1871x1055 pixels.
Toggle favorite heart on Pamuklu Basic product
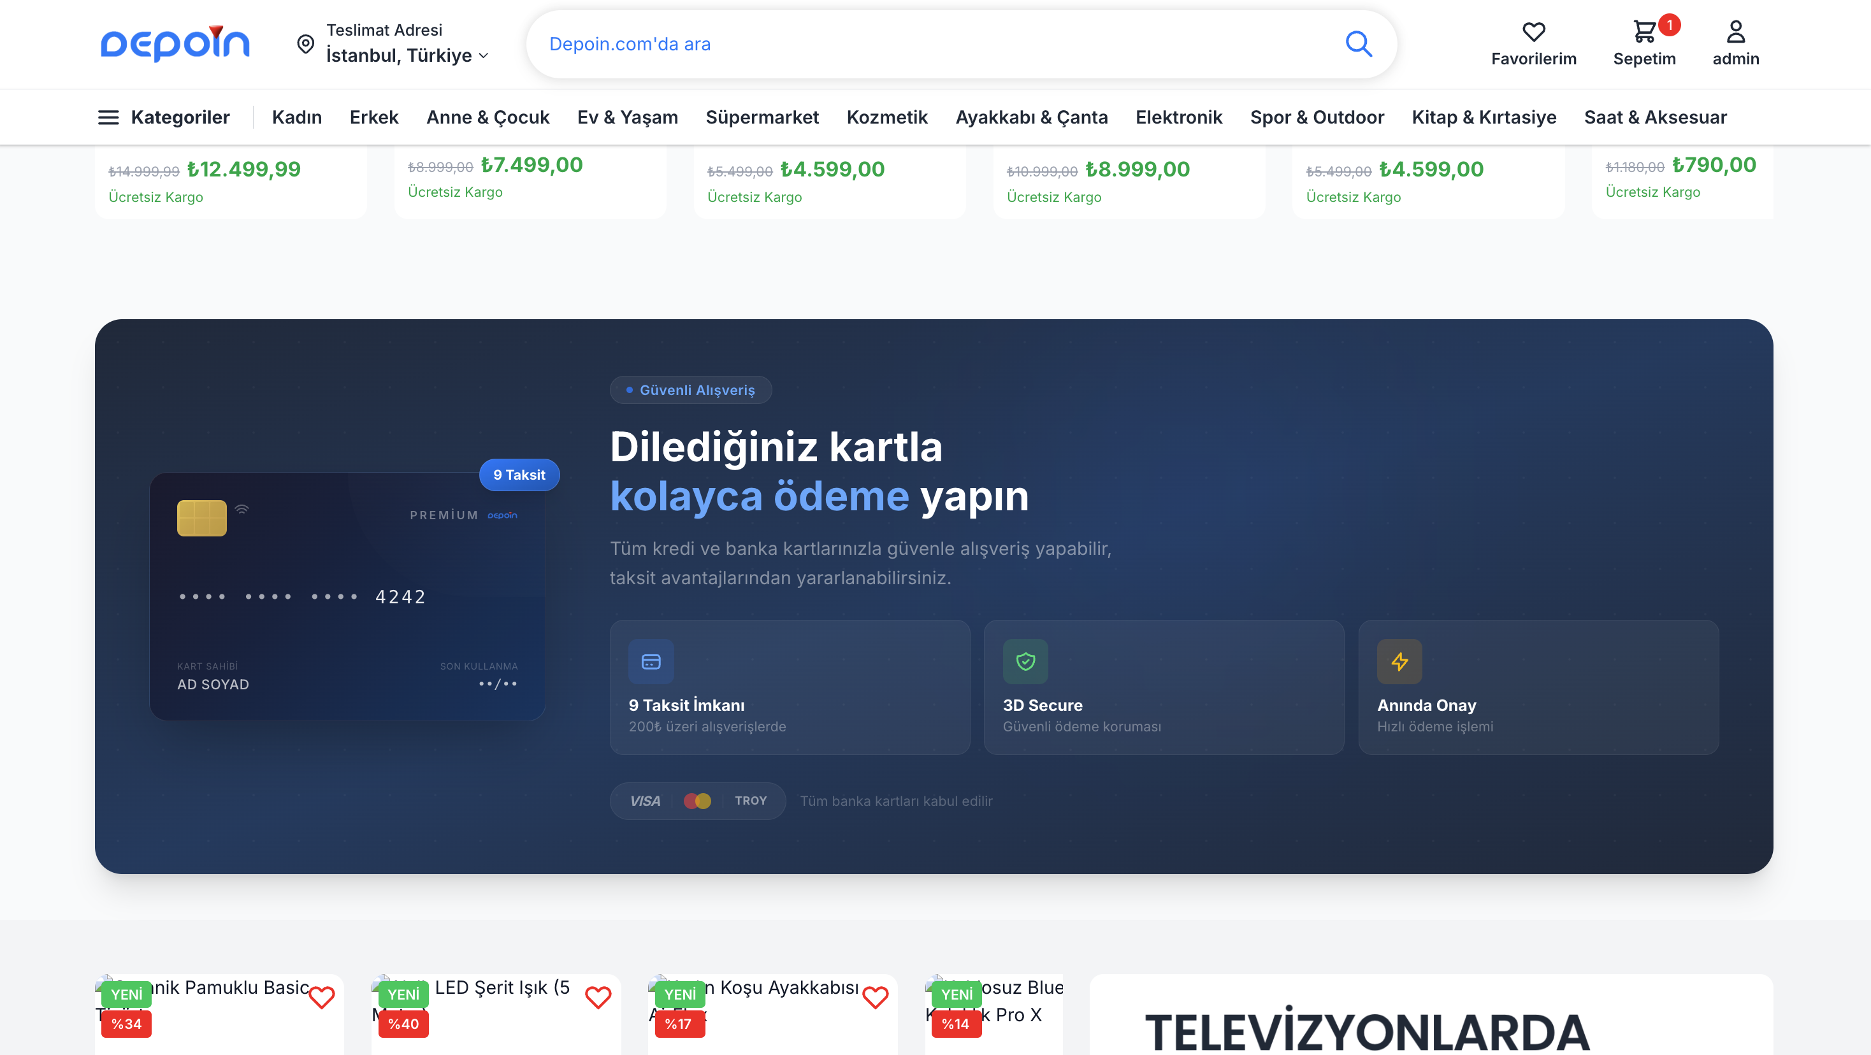[321, 998]
